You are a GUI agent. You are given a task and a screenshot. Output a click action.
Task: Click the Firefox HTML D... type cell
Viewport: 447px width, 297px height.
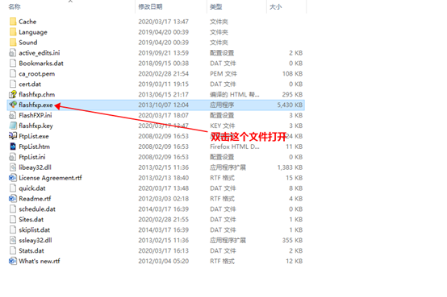(x=234, y=146)
